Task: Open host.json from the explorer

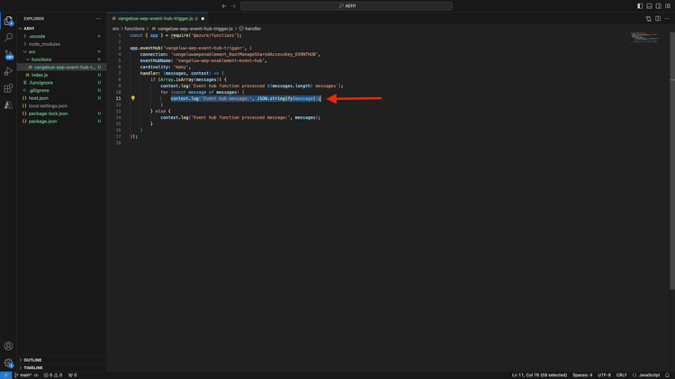Action: [x=39, y=98]
